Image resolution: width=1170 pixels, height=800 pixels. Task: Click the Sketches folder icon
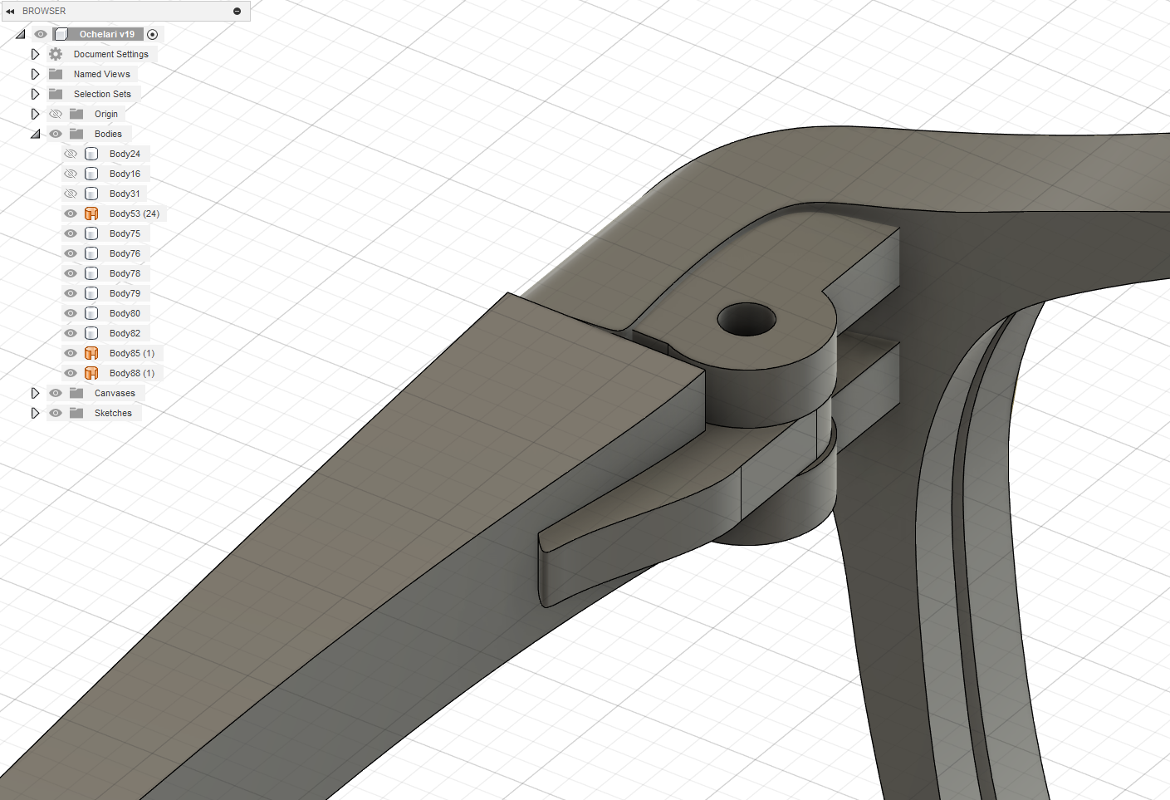(x=76, y=413)
